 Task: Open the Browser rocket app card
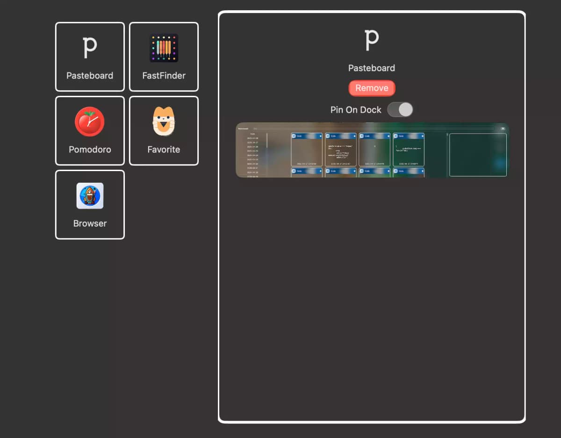[90, 204]
